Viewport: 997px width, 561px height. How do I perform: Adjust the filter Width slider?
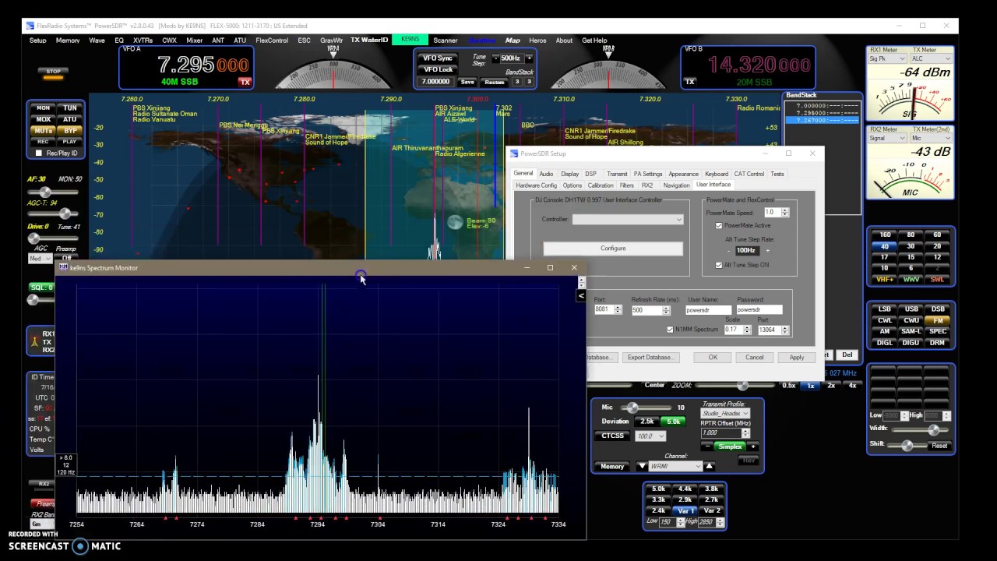point(921,429)
